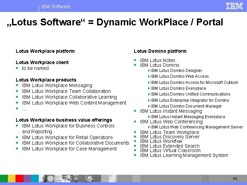The image size is (247, 185).
Task: Select the 'IBM Lotus Virtual Classroom' bullet
Action: click(170, 150)
